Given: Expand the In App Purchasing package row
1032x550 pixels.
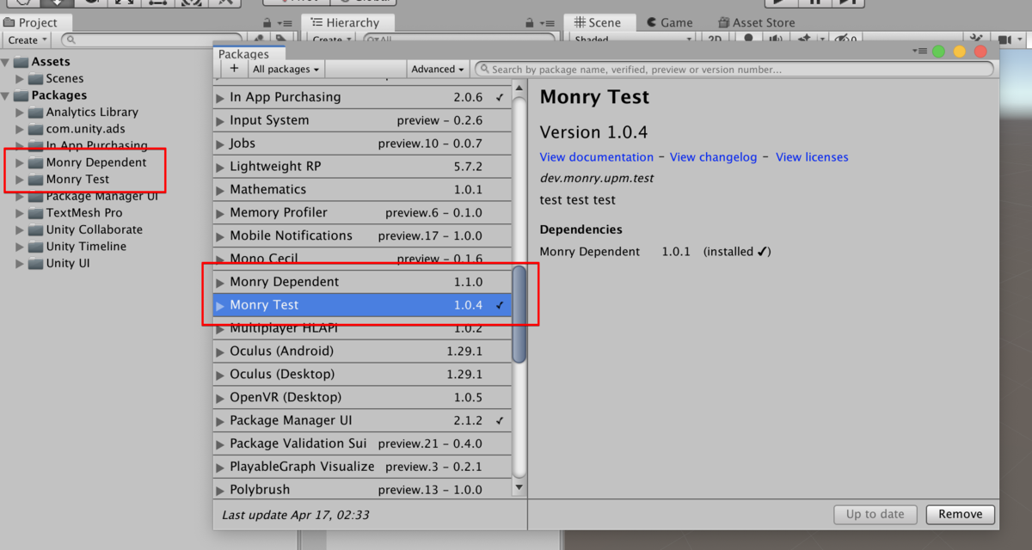Looking at the screenshot, I should 221,98.
